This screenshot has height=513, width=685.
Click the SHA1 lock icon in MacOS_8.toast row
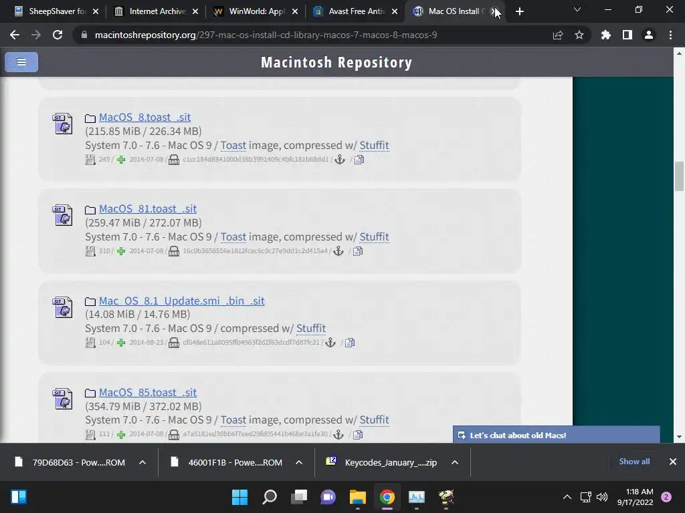[174, 160]
